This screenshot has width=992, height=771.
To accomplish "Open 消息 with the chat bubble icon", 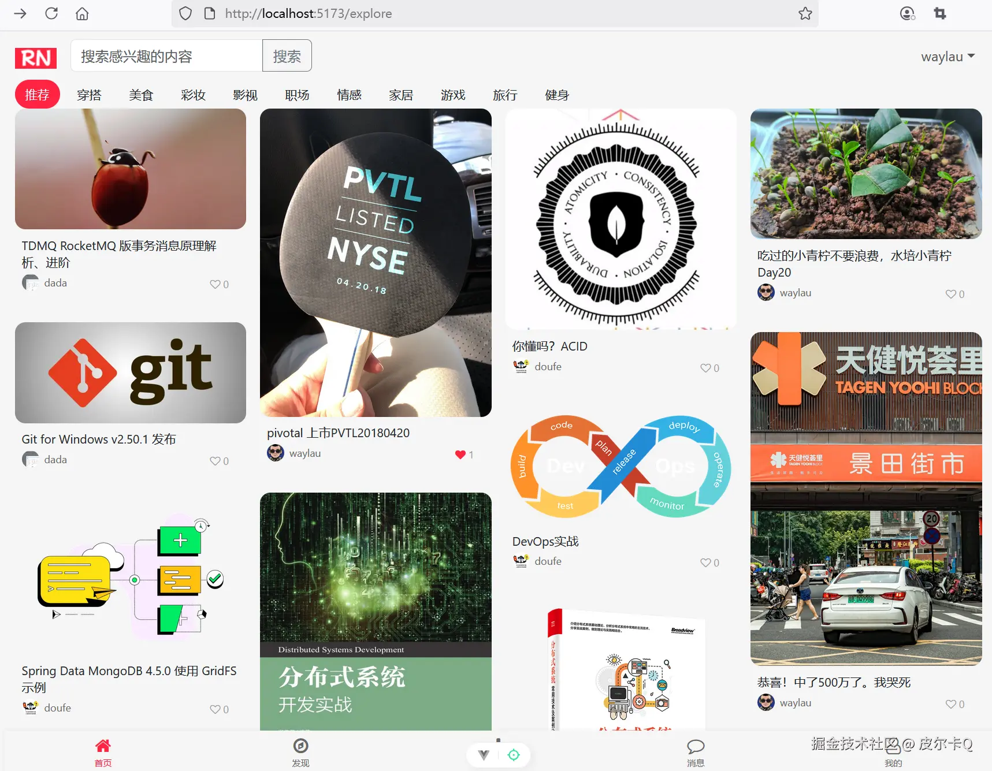I will (x=696, y=746).
